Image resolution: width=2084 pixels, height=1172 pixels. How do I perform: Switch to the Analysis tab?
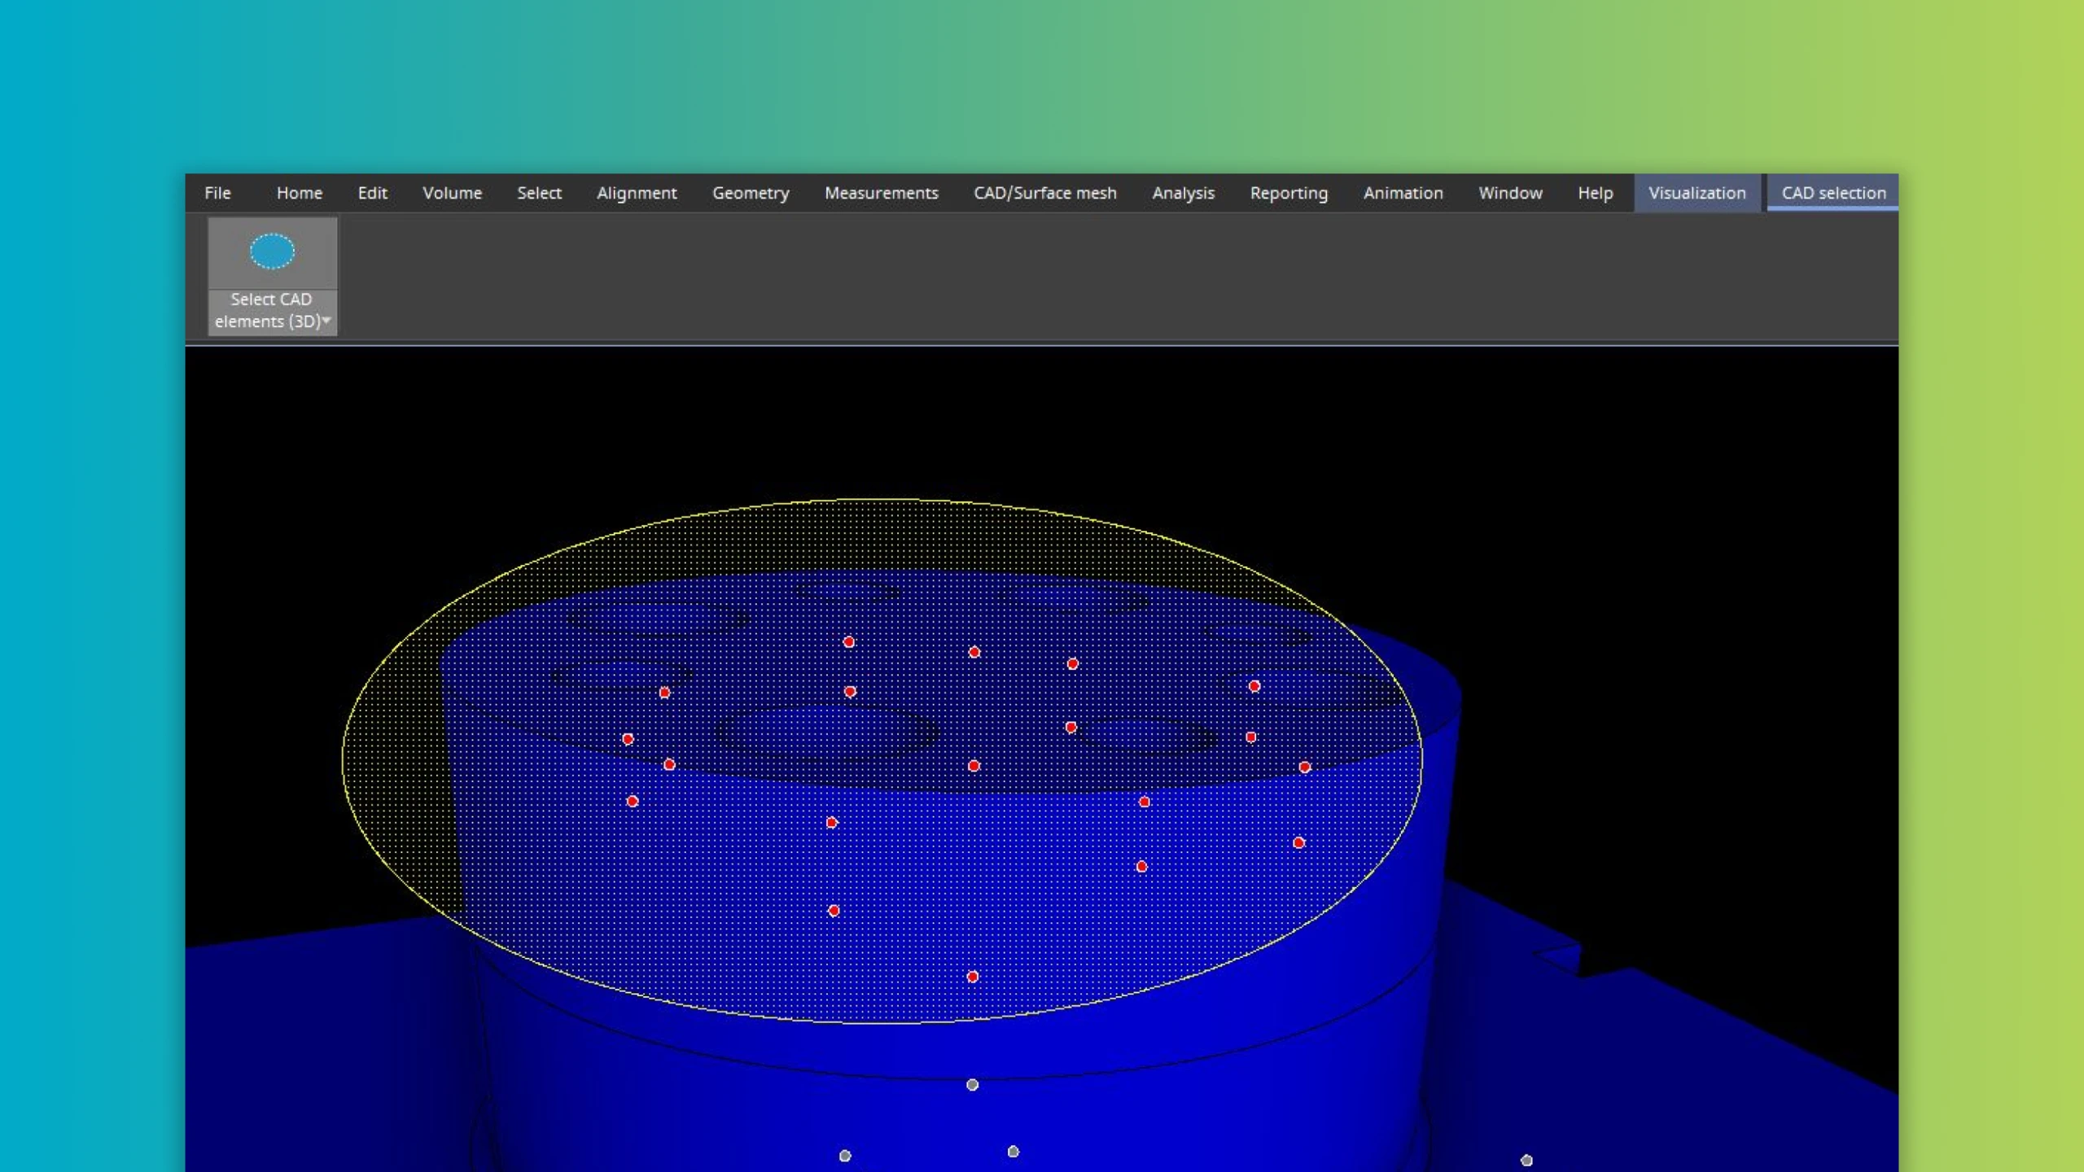[1183, 193]
